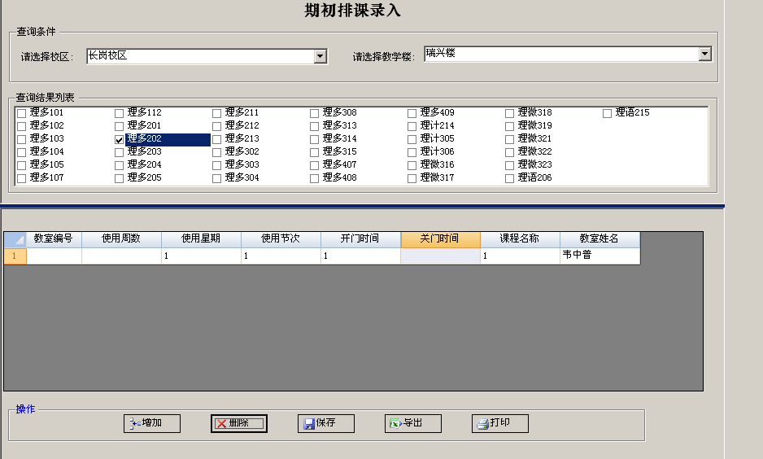The height and width of the screenshot is (459, 763).
Task: Open the 请选择校区 campus dropdown arrow
Action: [320, 56]
